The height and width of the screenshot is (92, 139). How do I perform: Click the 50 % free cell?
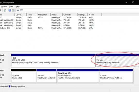[91, 18]
